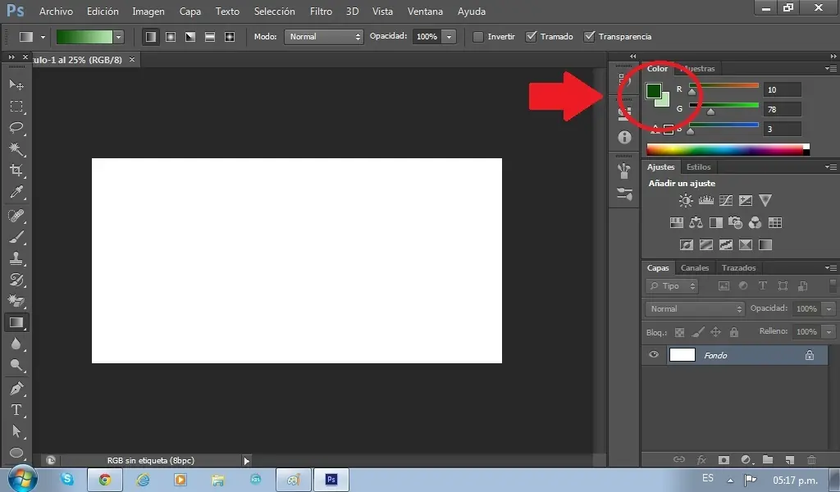Screen dimensions: 840x492
Task: Open the gradient preset picker arrow
Action: pos(118,37)
